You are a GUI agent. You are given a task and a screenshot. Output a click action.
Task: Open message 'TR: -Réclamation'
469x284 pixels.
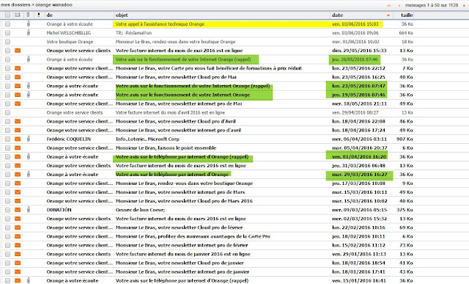pyautogui.click(x=133, y=32)
